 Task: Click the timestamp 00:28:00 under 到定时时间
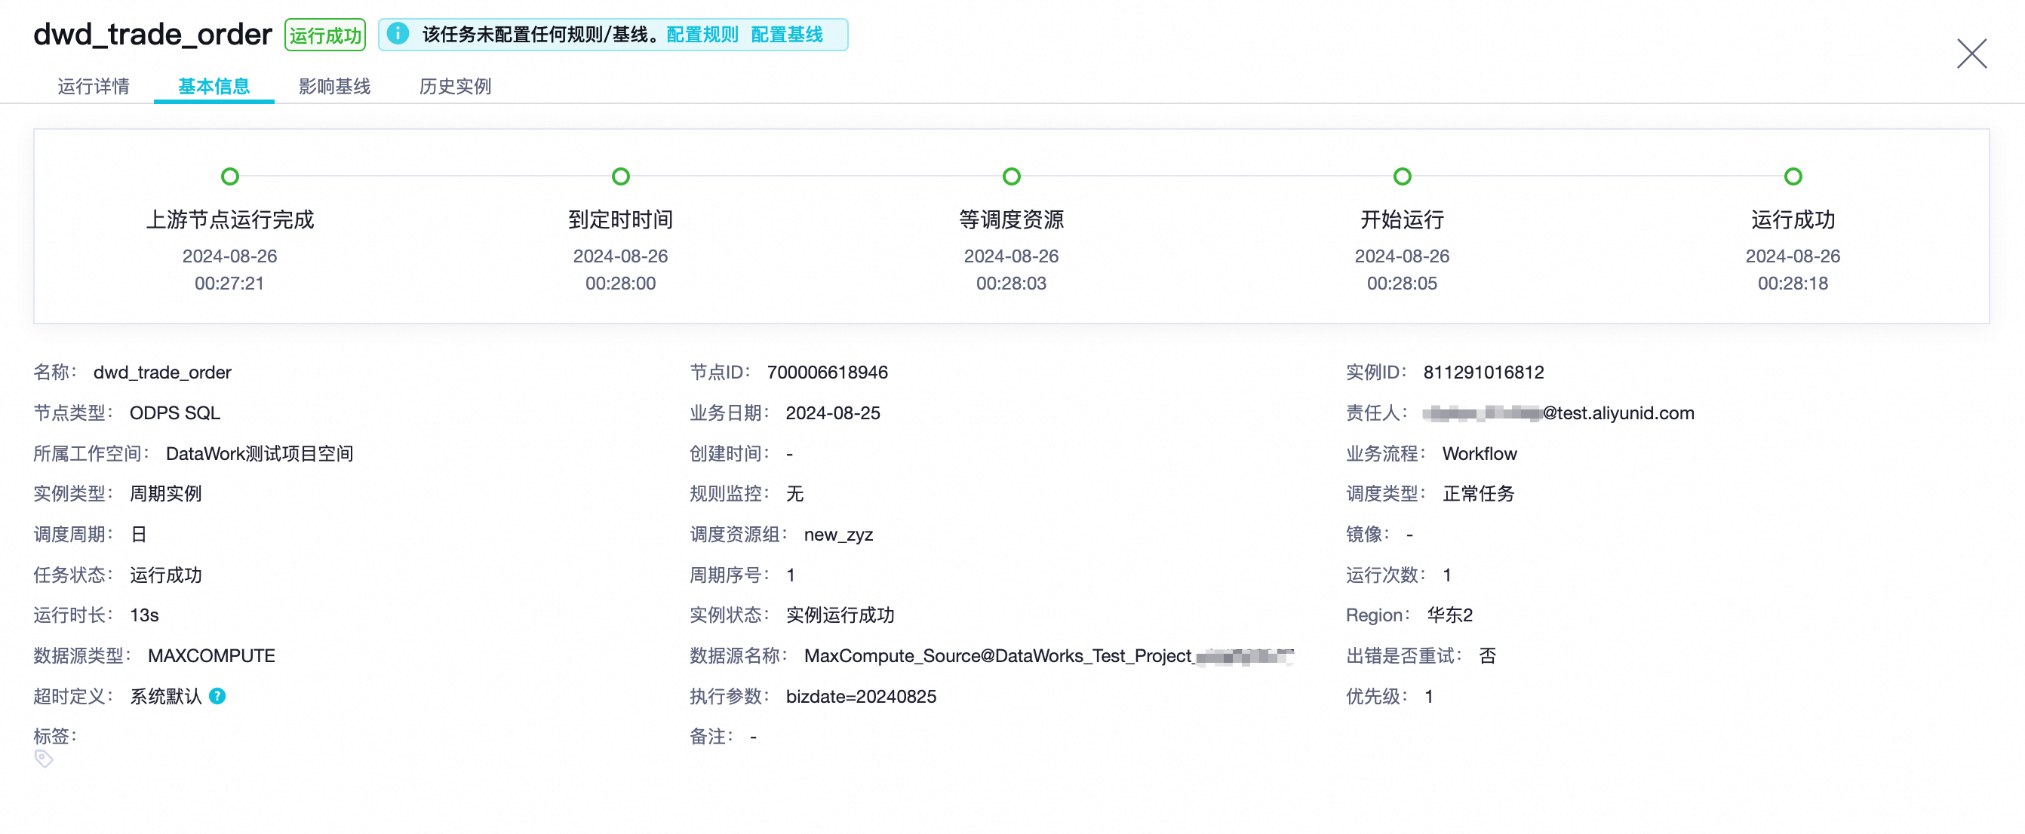click(x=620, y=283)
